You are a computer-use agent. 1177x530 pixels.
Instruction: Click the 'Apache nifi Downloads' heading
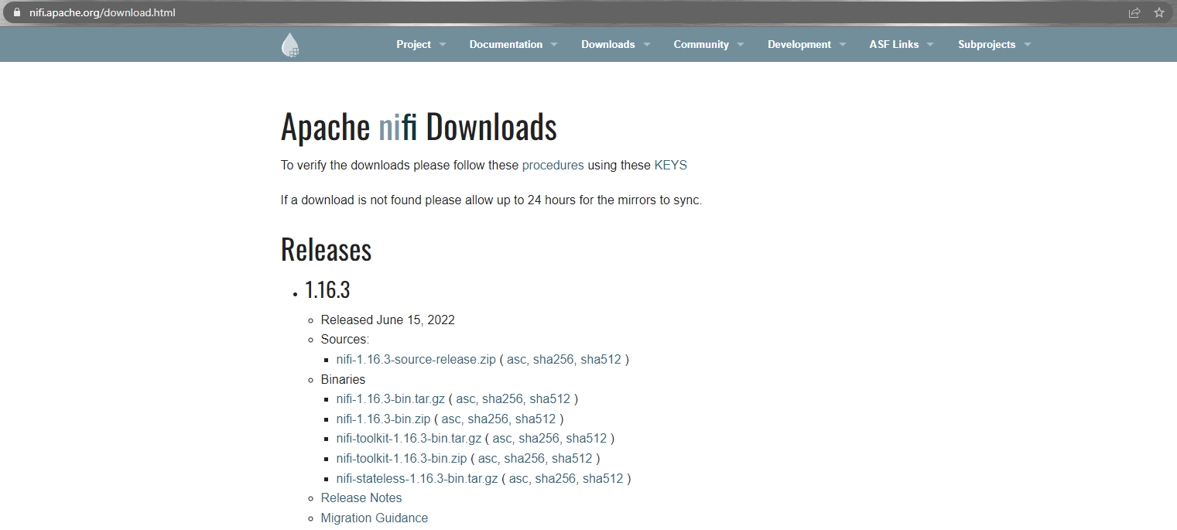coord(419,128)
